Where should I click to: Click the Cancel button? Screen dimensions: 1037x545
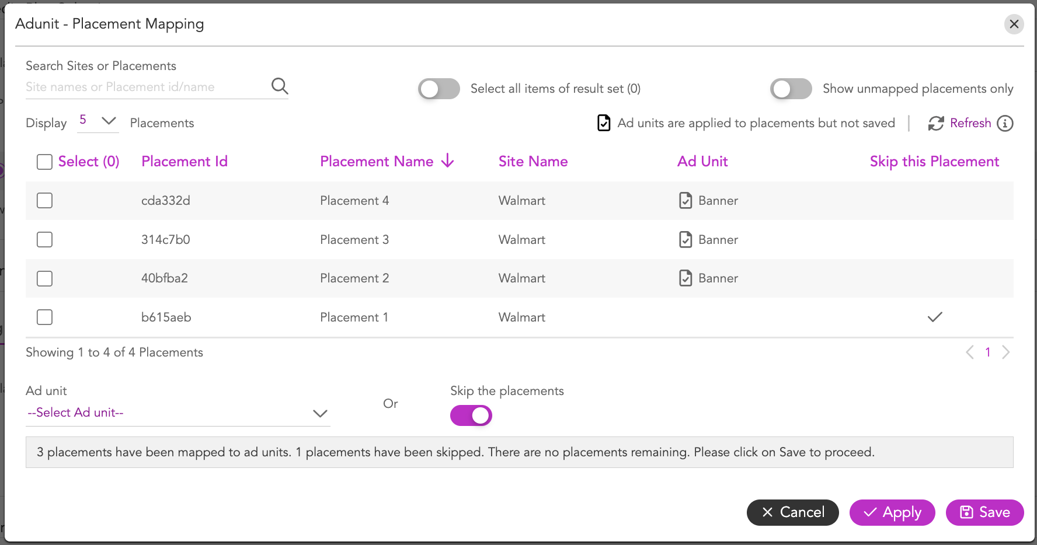click(793, 512)
